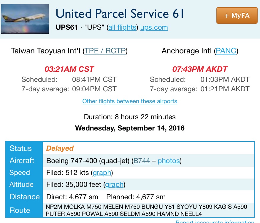Click the Delayed status text
The height and width of the screenshot is (223, 260).
point(60,149)
